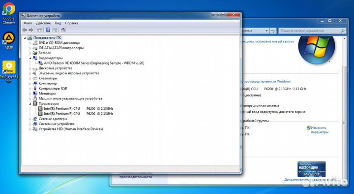The height and width of the screenshot is (194, 354).
Task: Click the Настоящее Microsoft software badge
Action: click(312, 169)
